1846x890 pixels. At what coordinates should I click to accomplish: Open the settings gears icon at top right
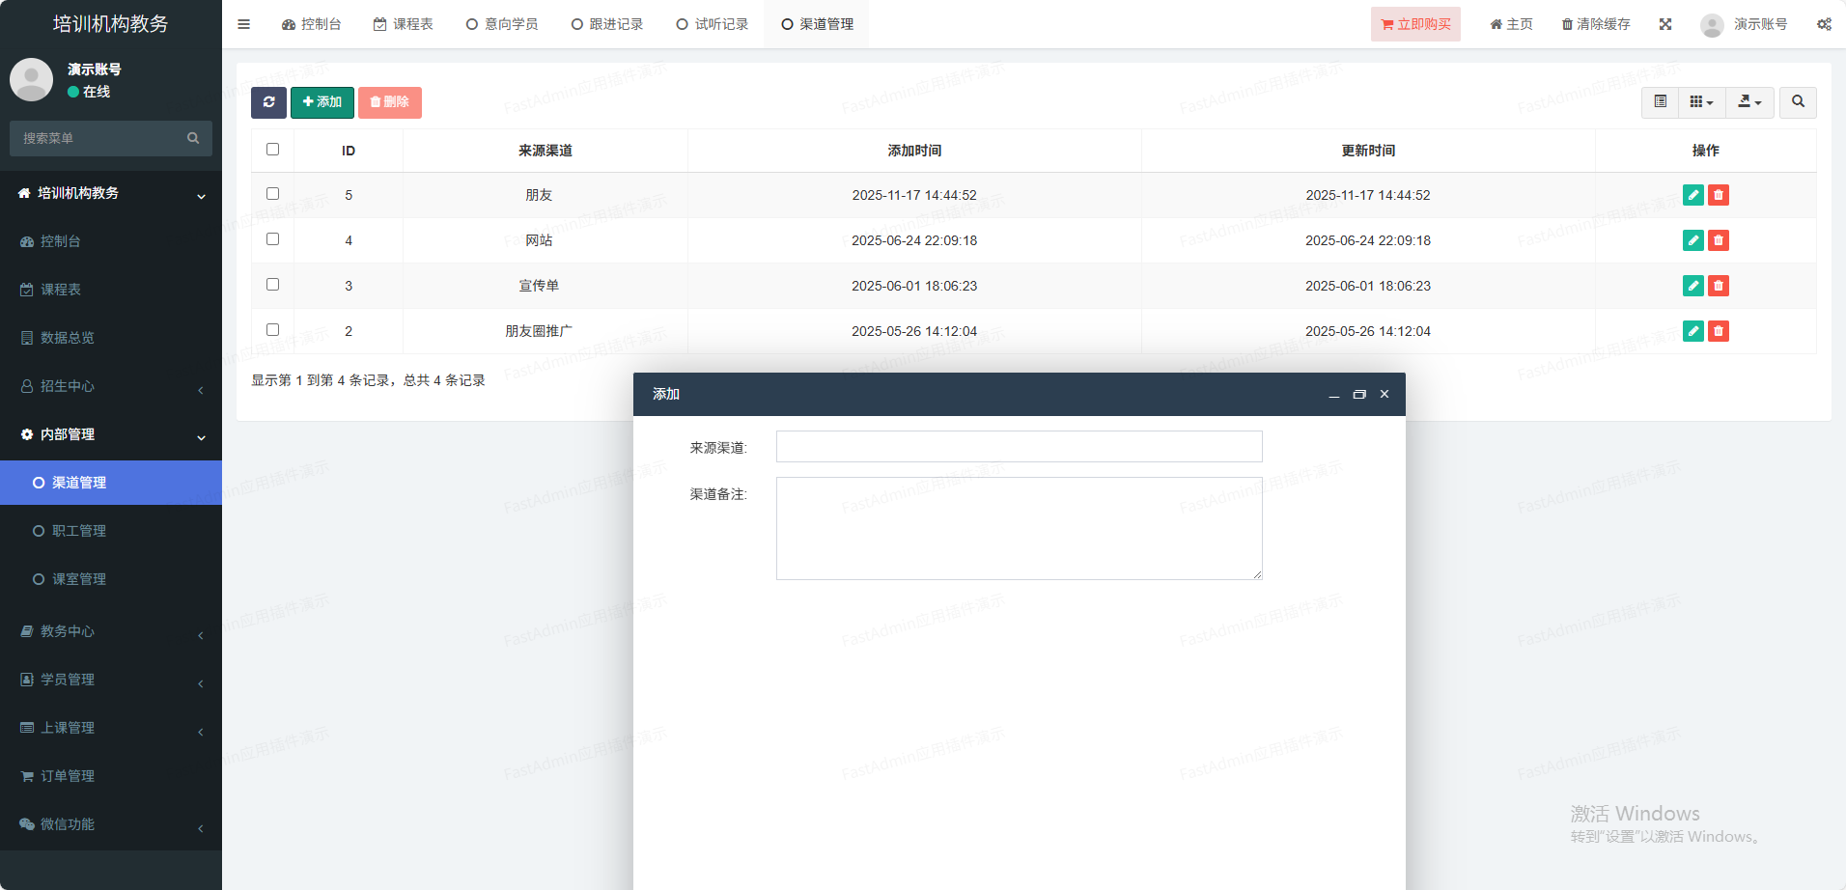coord(1823,24)
